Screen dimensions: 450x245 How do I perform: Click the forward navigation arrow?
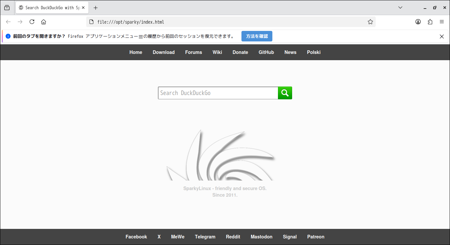pos(20,22)
